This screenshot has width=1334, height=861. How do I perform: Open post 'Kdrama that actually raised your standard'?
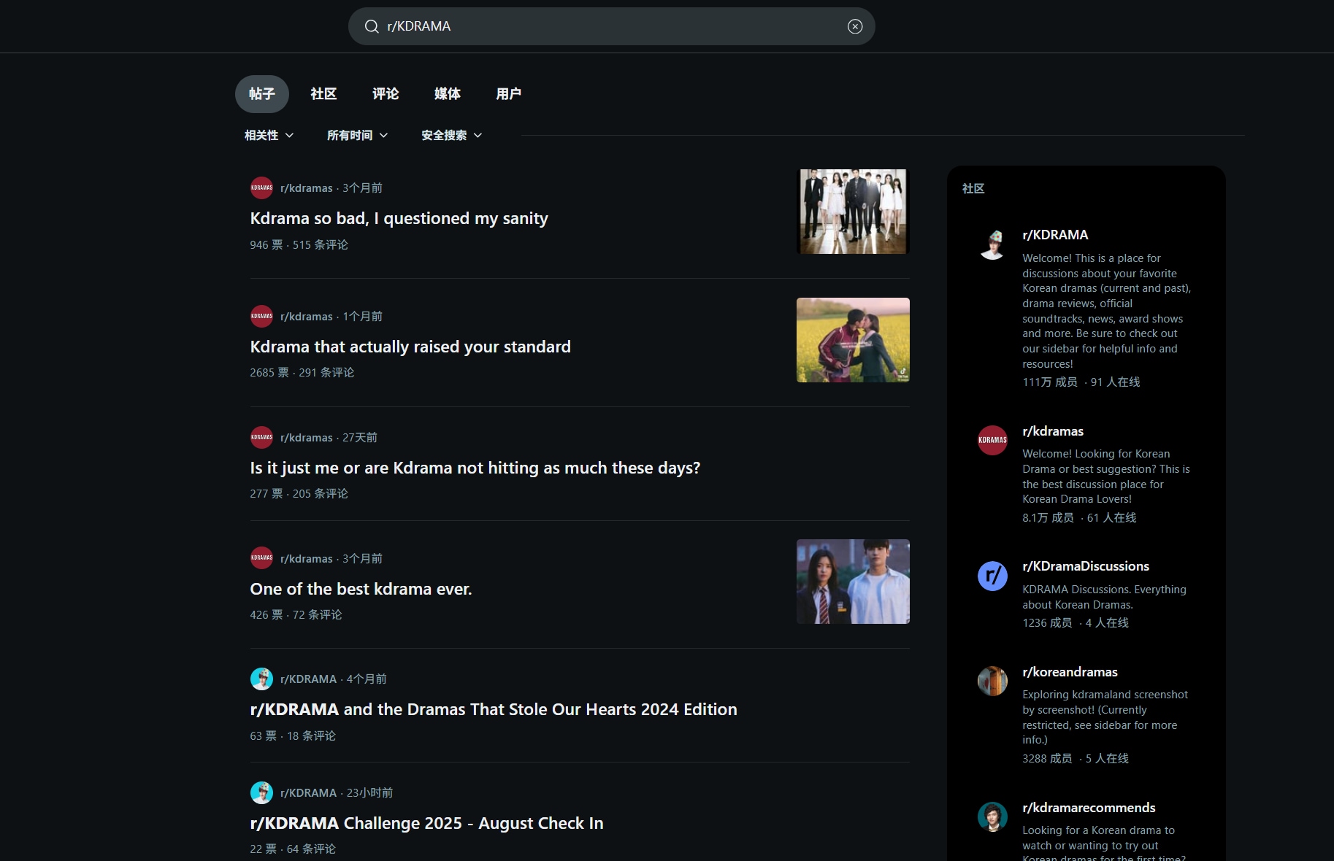point(410,347)
